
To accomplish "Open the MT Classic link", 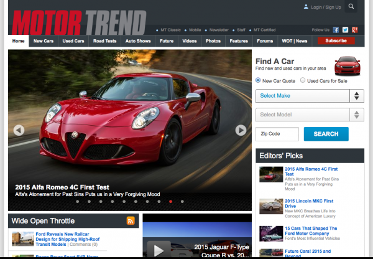I will tap(170, 30).
